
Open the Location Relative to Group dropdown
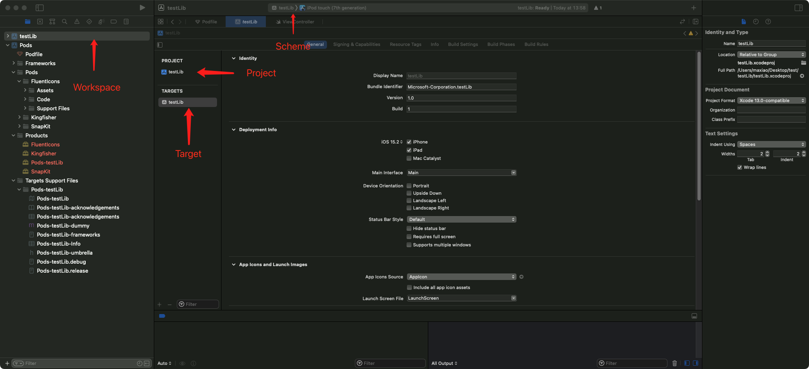point(772,55)
